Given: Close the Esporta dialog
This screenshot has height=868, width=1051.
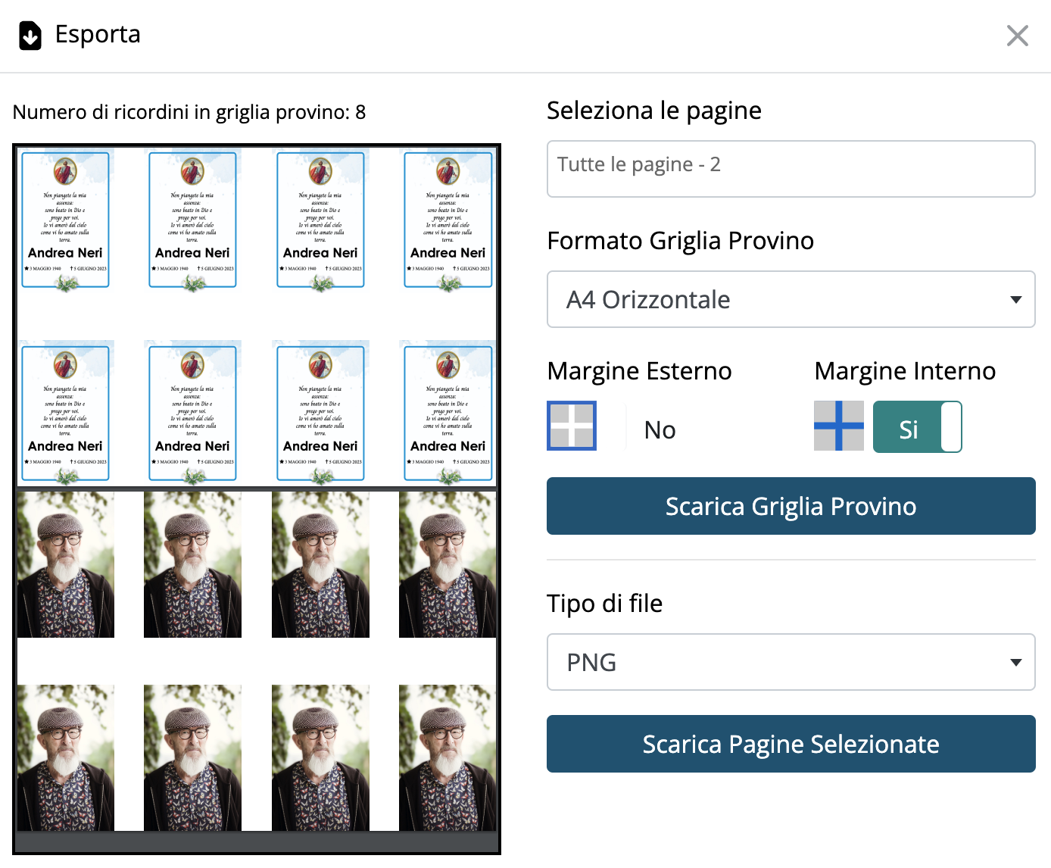Looking at the screenshot, I should tap(1017, 36).
